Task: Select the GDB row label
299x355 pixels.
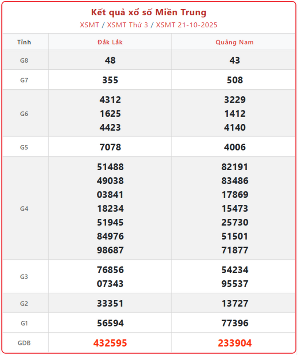Action: 24,343
